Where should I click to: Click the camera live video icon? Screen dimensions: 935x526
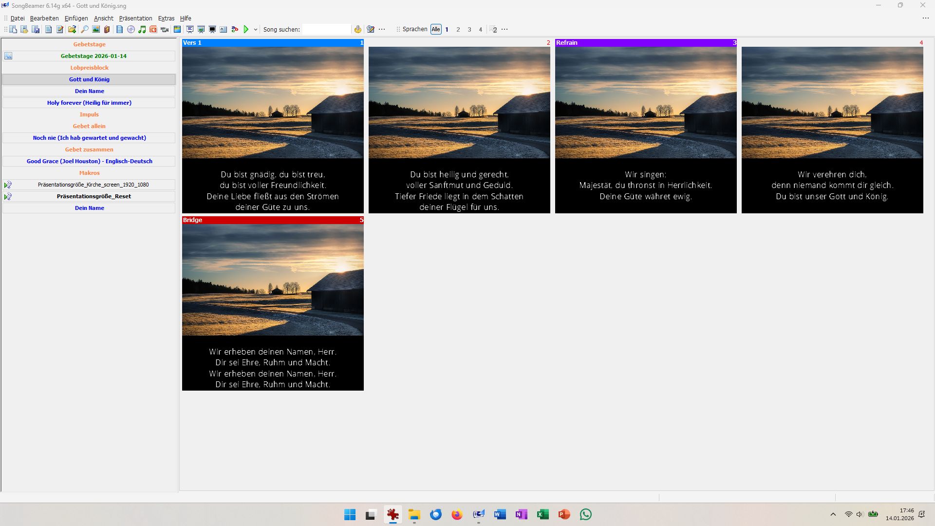(165, 30)
